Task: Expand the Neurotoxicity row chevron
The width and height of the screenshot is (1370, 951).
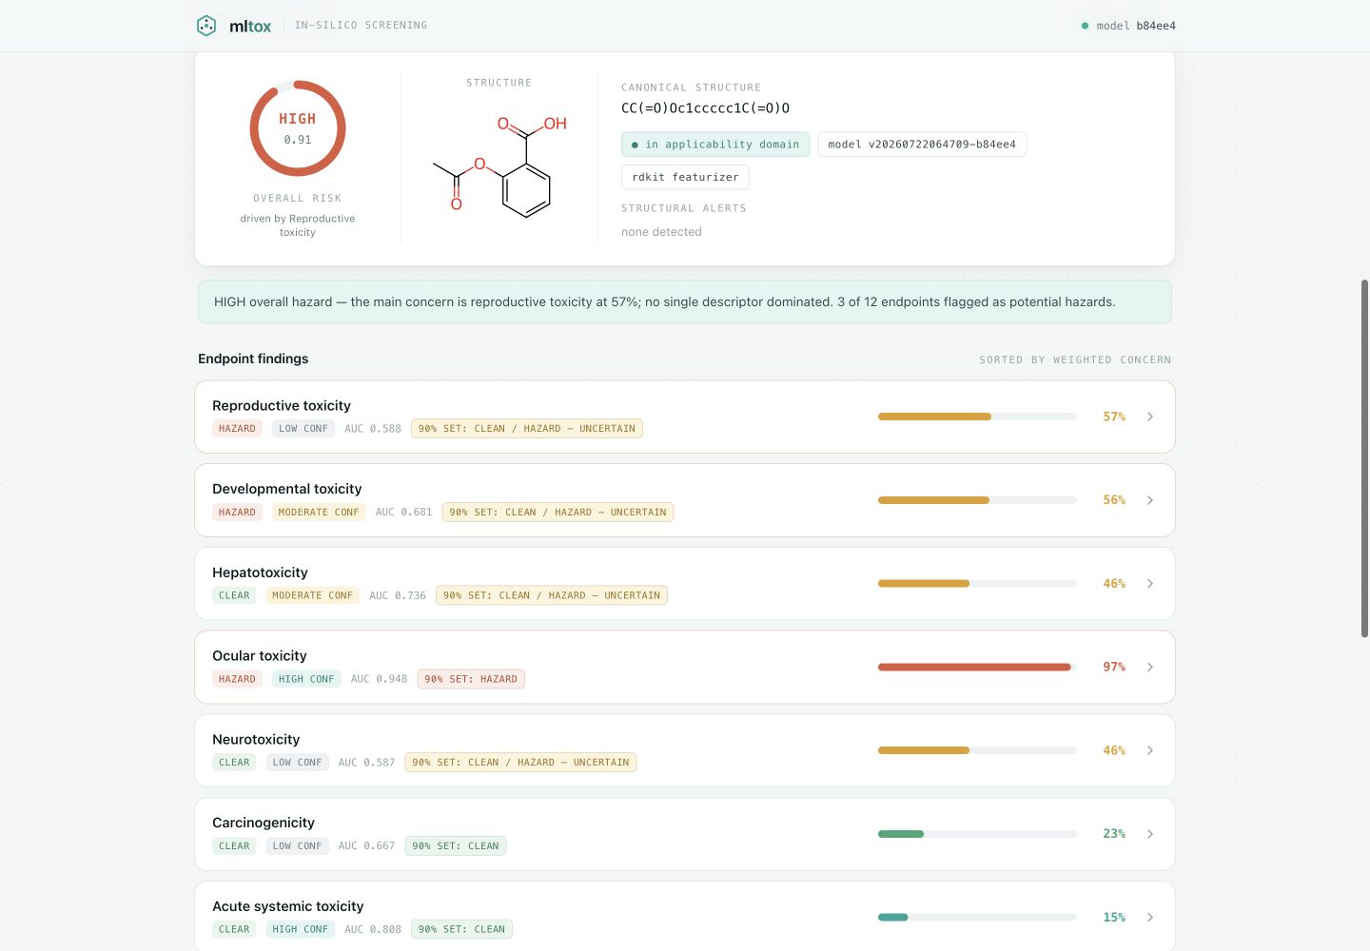Action: point(1150,750)
